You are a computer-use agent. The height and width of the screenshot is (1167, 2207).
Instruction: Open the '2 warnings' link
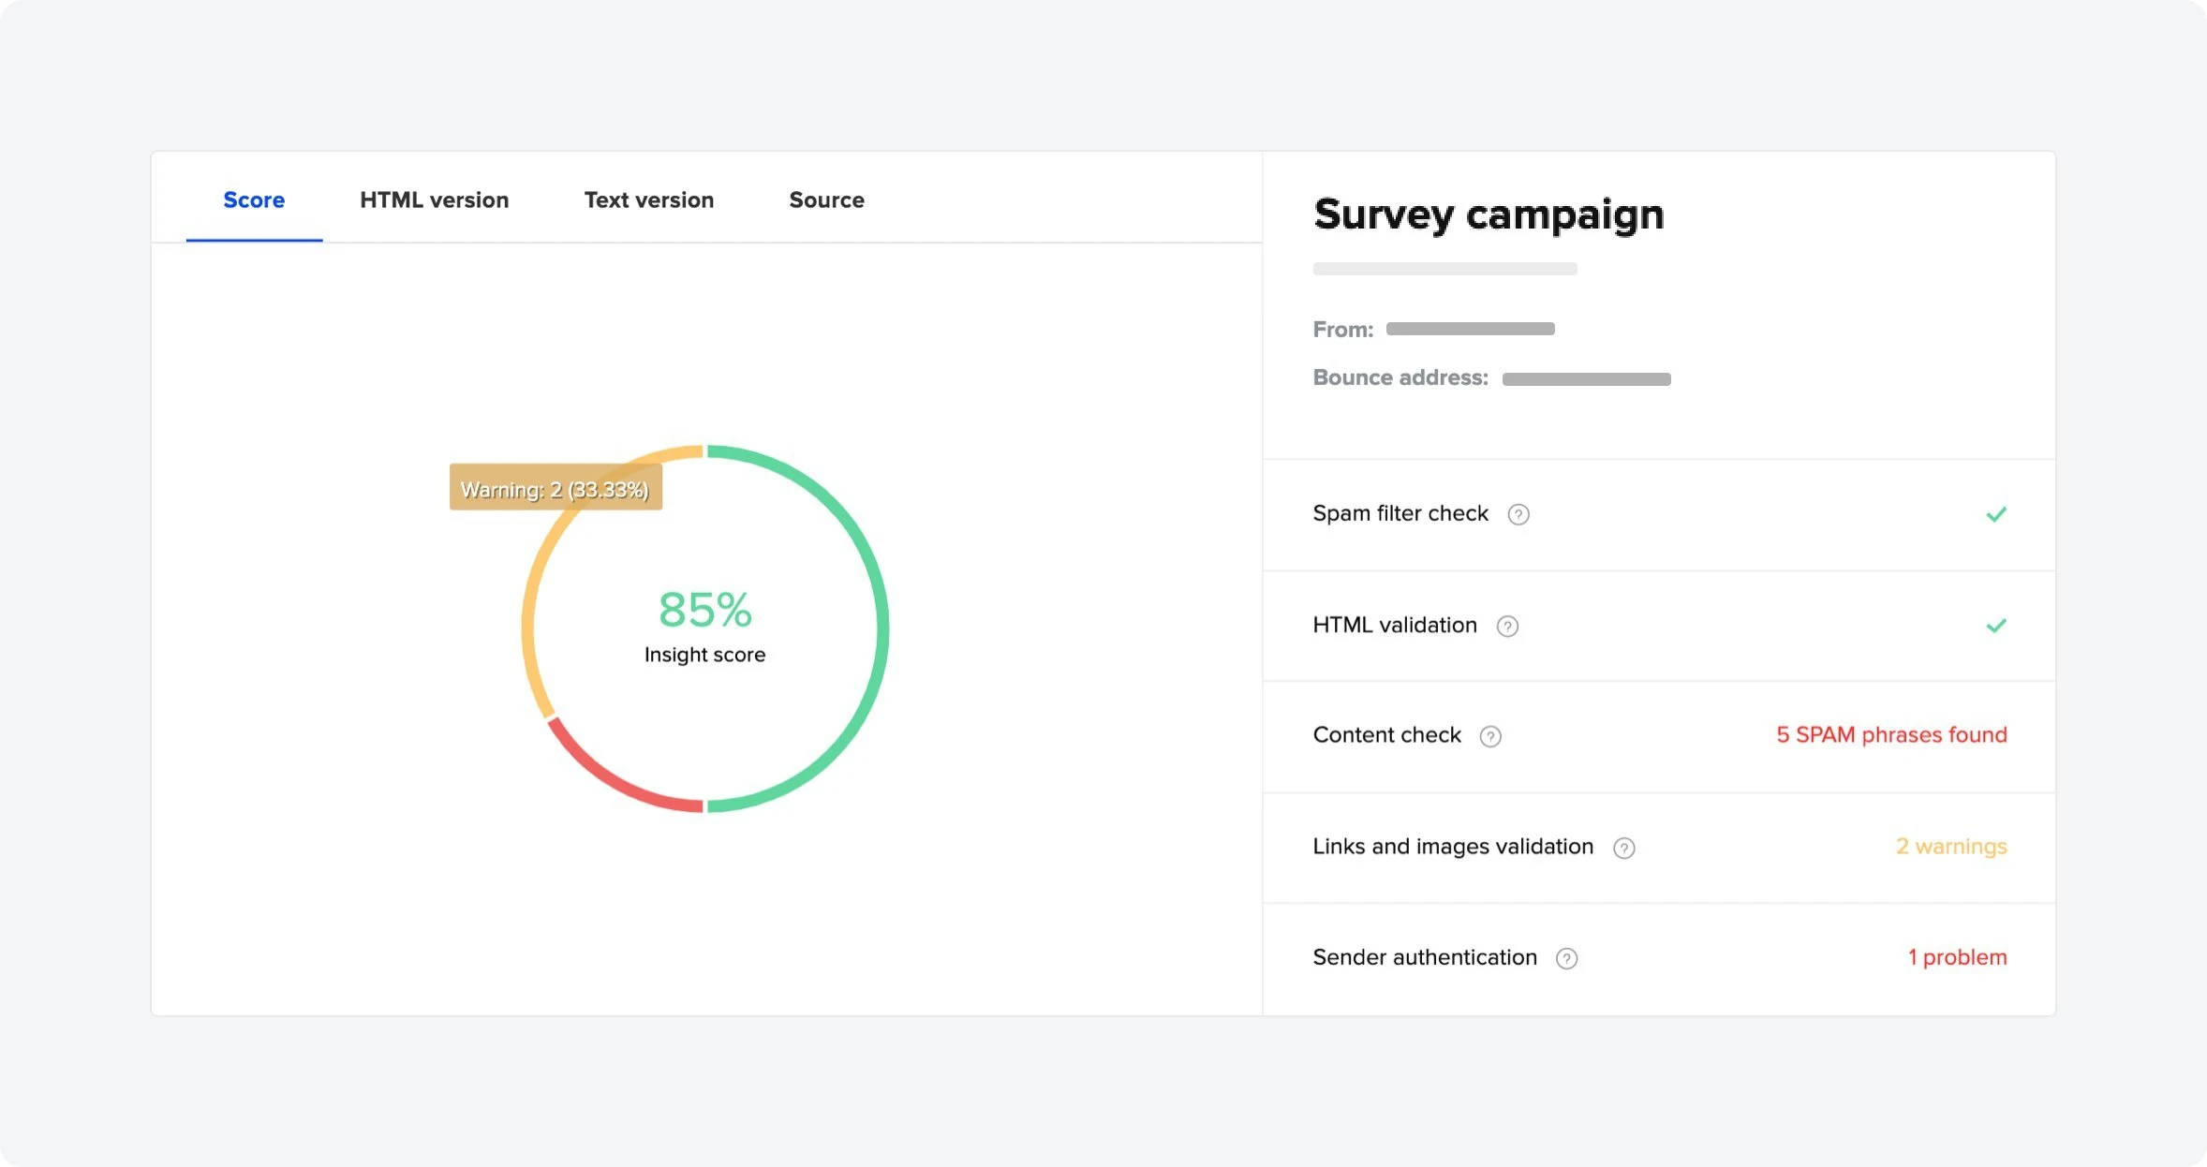pos(1950,847)
